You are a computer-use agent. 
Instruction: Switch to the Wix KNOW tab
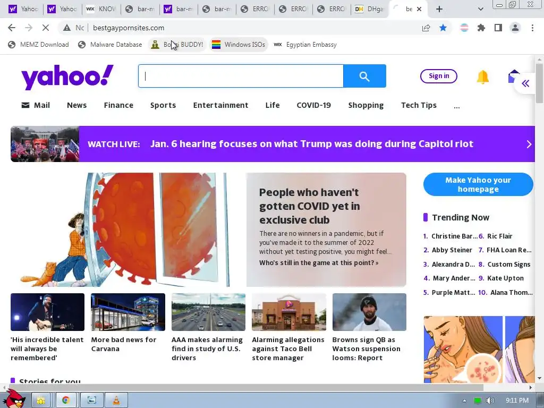[100, 9]
